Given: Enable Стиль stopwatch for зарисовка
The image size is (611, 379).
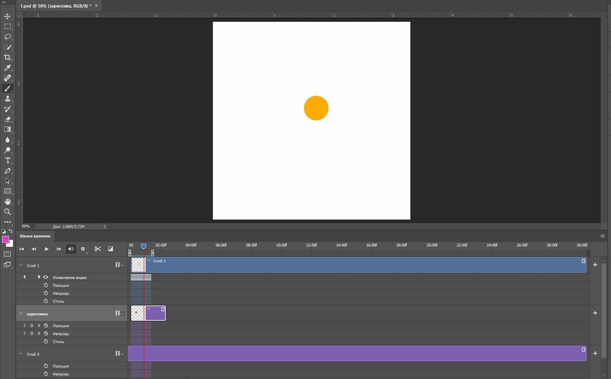Looking at the screenshot, I should coord(46,341).
